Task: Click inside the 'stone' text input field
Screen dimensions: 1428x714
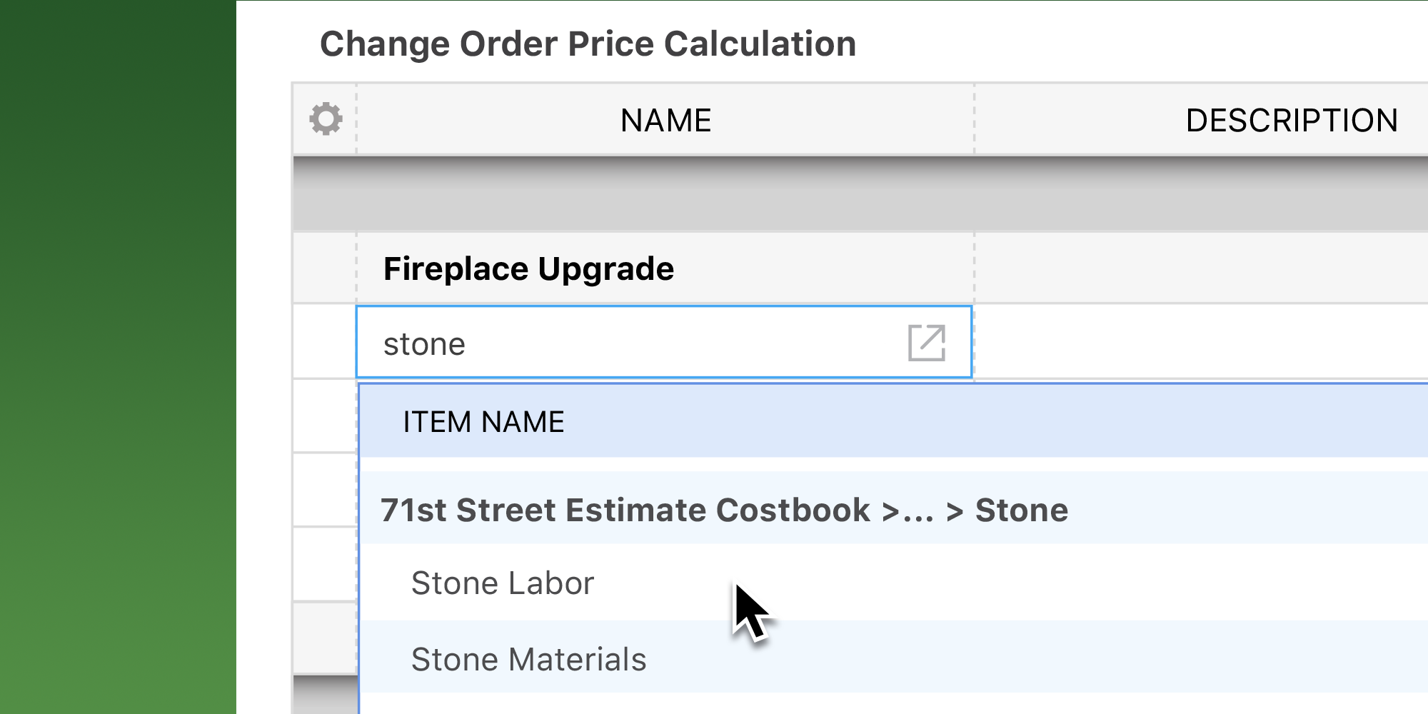Action: click(571, 343)
